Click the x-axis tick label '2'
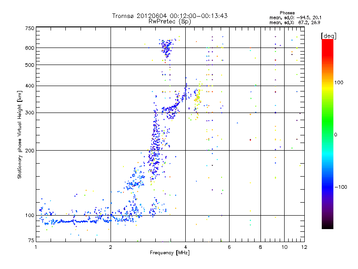This screenshot has height=269, width=358. tap(111, 247)
